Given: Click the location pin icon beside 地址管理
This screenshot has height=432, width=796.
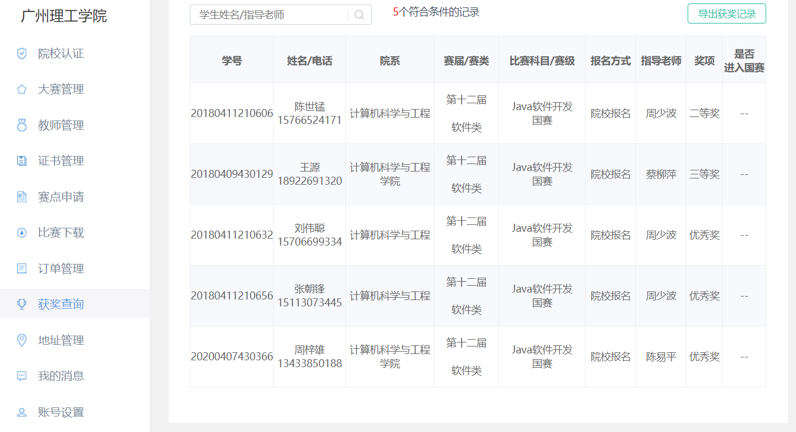Looking at the screenshot, I should click(22, 340).
